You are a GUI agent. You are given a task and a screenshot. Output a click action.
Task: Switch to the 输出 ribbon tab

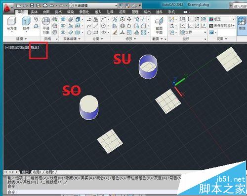tap(147, 12)
